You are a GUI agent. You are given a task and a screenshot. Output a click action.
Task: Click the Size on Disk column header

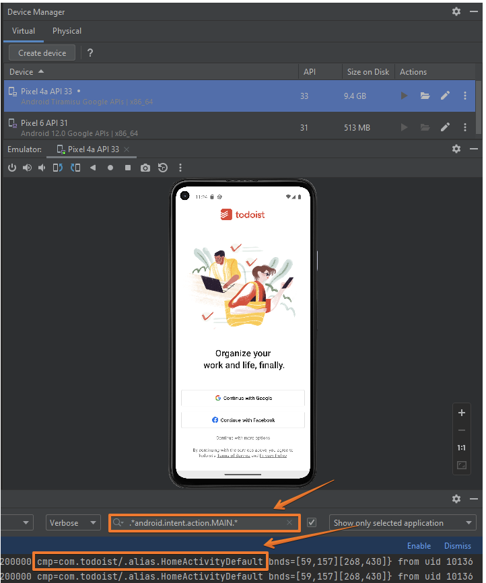click(368, 72)
